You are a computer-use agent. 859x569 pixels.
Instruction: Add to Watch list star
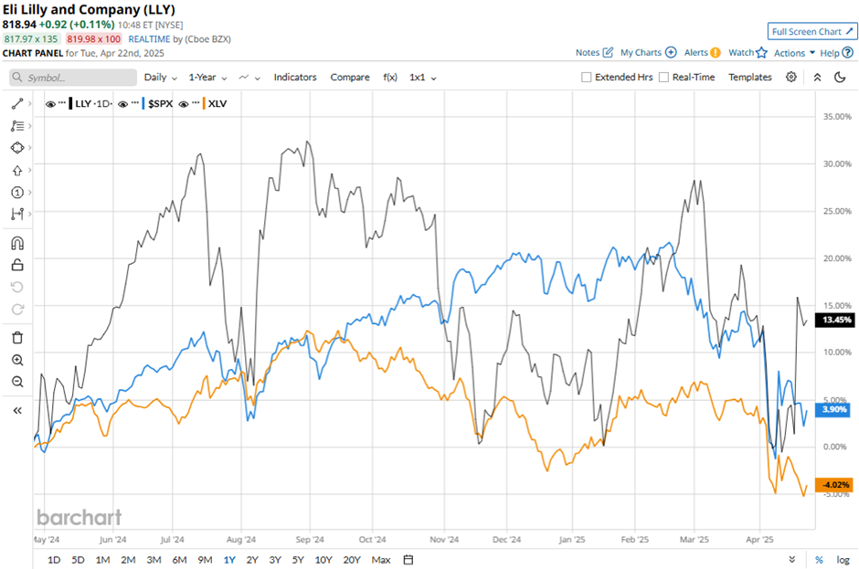point(761,53)
